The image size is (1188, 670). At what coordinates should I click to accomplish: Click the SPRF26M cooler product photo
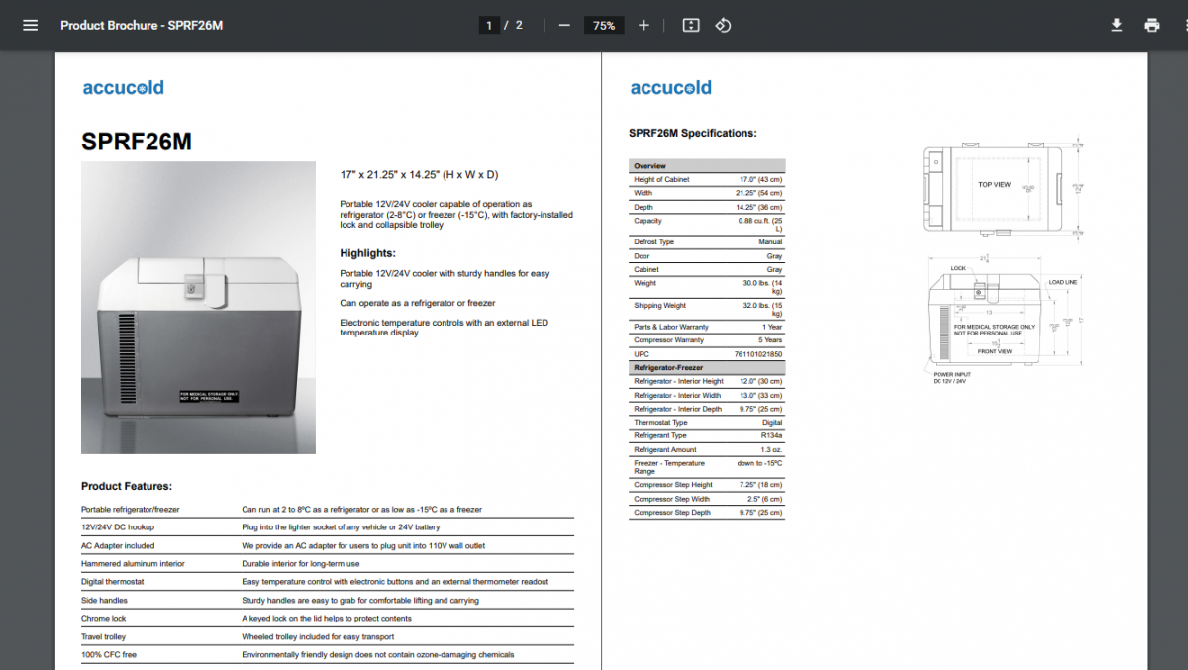point(198,308)
